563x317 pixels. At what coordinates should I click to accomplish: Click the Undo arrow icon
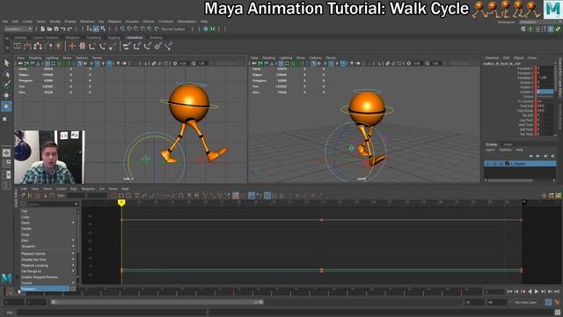pos(62,29)
